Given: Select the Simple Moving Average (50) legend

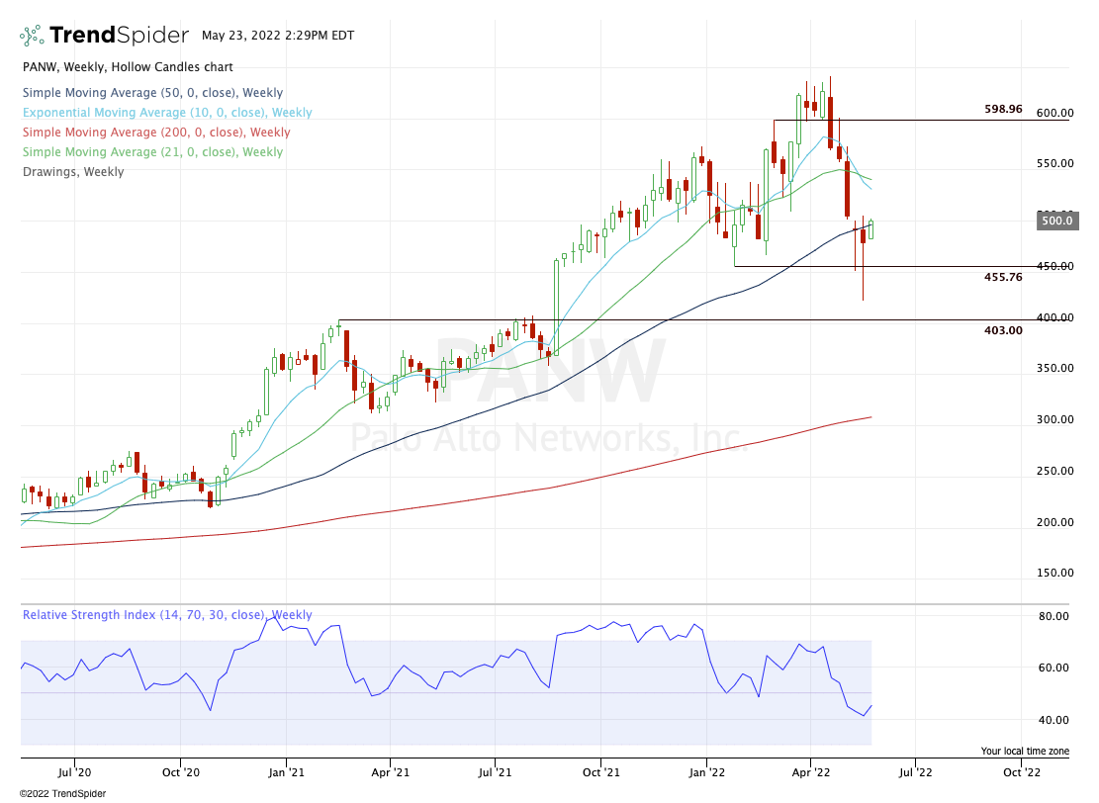Looking at the screenshot, I should [152, 93].
